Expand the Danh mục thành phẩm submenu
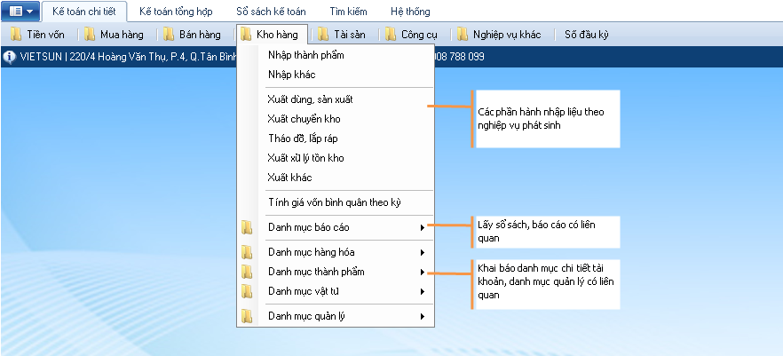Image resolution: width=783 pixels, height=356 pixels. coord(422,272)
